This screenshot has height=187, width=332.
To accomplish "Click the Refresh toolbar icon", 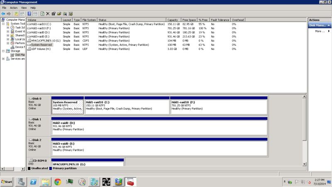I will pyautogui.click(x=42, y=14).
